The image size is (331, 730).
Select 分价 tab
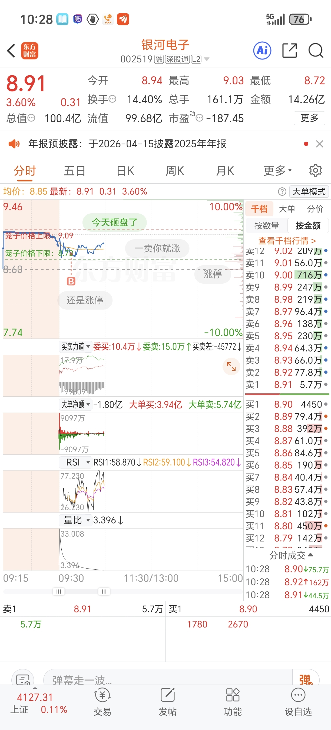tap(315, 209)
